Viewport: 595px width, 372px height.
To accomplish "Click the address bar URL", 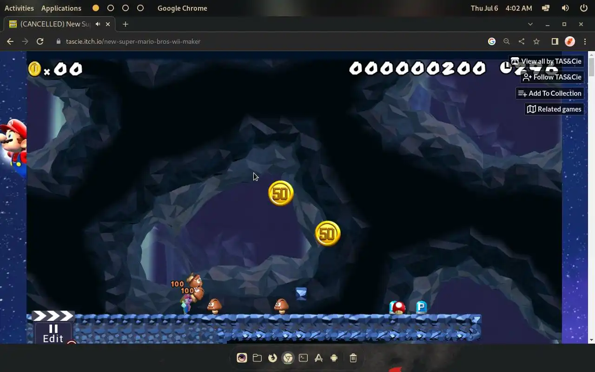I will point(133,41).
